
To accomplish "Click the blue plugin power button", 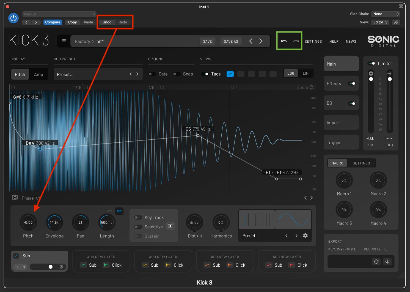I will coord(13,18).
